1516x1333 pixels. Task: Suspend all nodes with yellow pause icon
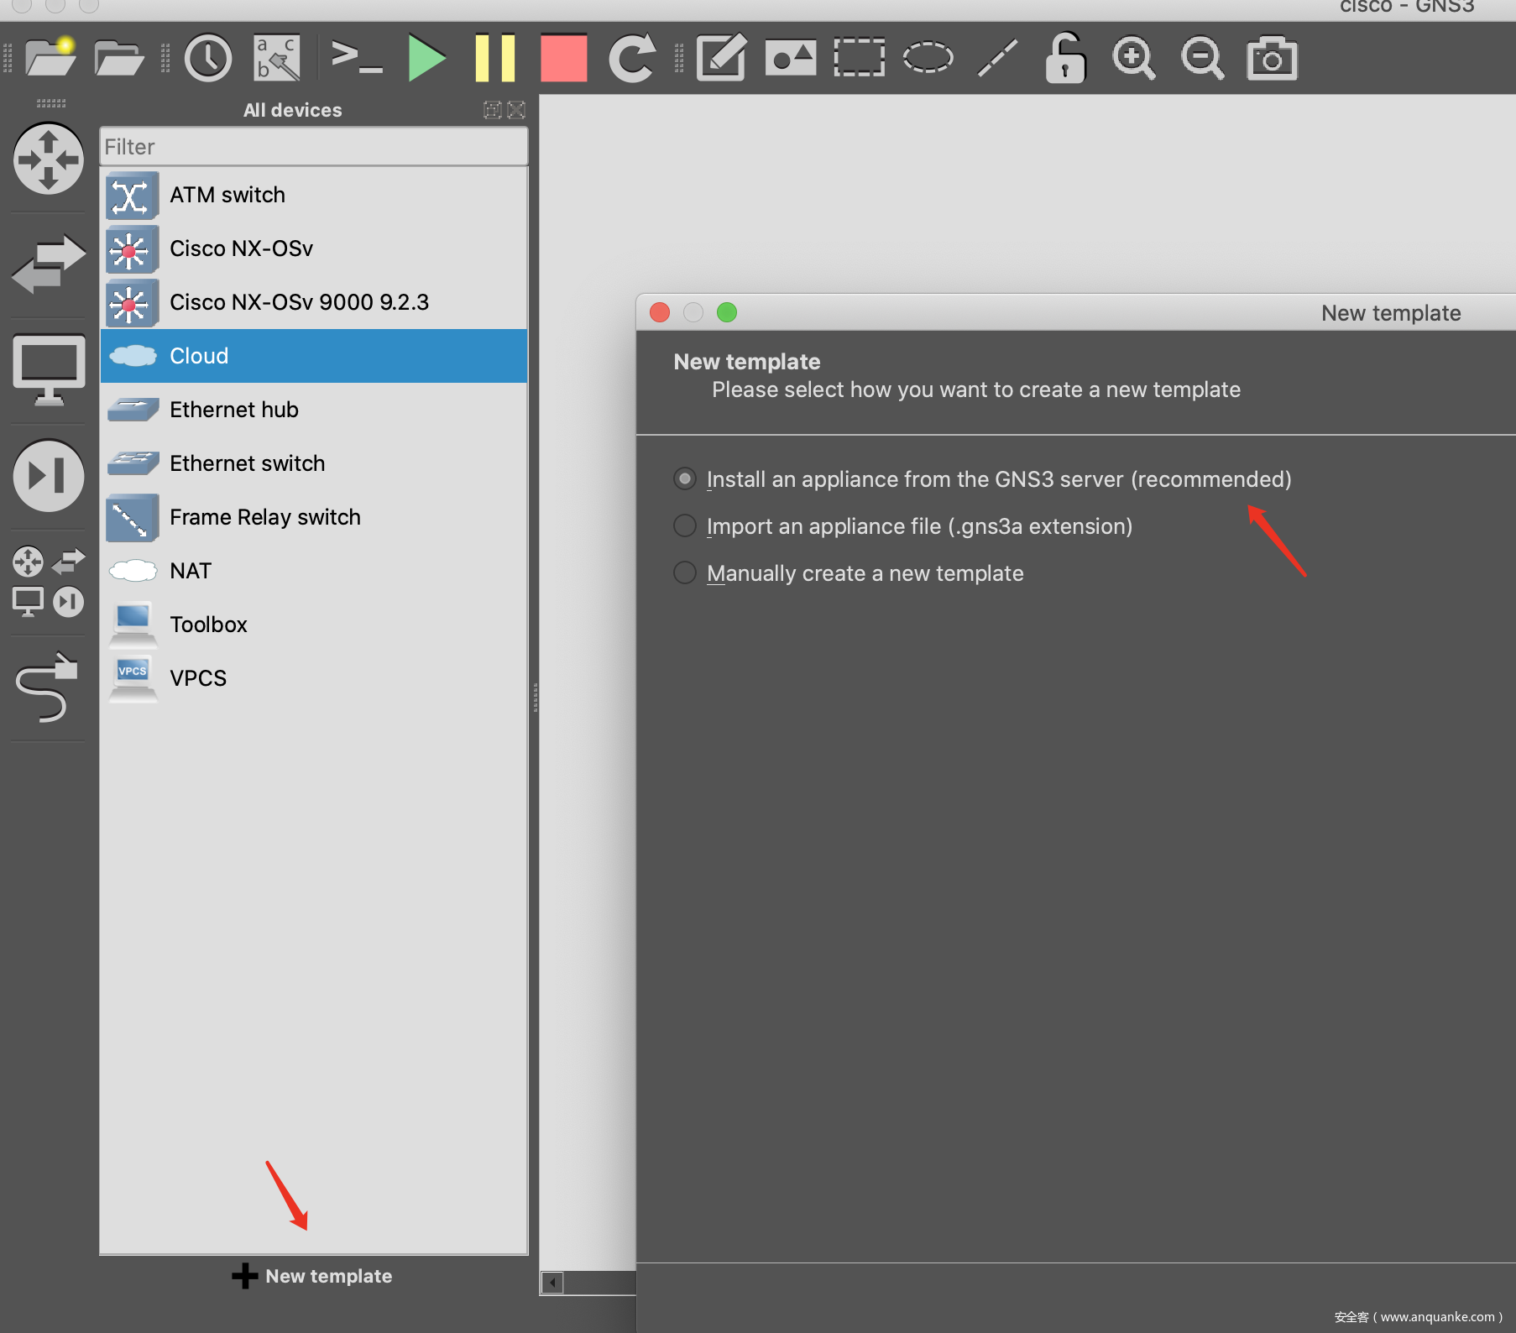495,59
